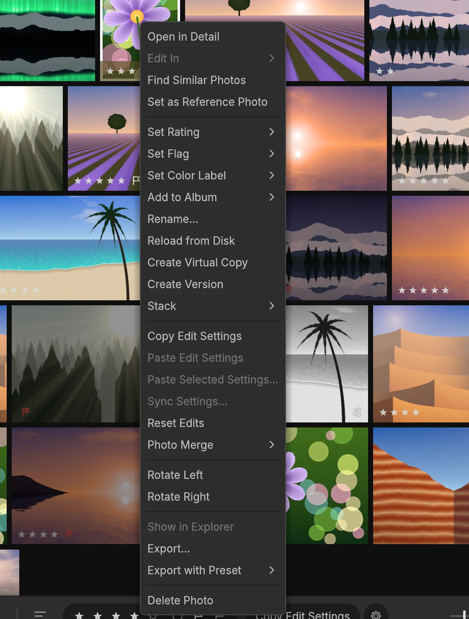Image resolution: width=469 pixels, height=619 pixels.
Task: Select Create Virtual Copy
Action: [x=213, y=263]
